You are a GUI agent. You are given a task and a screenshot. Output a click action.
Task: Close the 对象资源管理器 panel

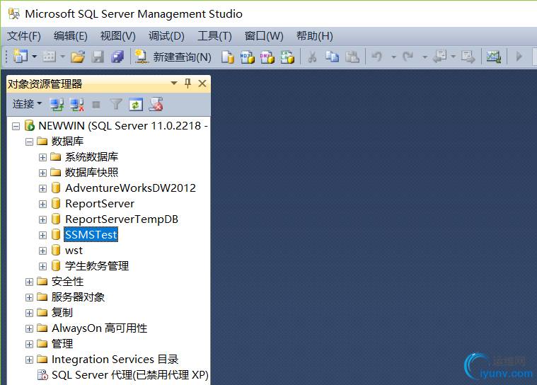202,84
